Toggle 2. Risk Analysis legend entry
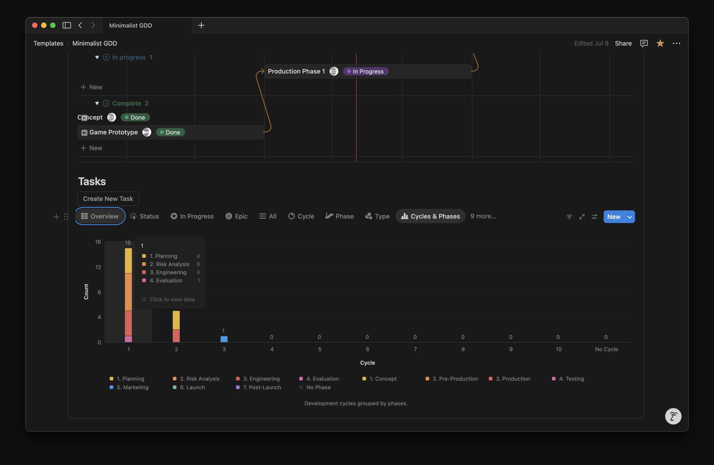Screen dimensions: 714x465 tap(196, 379)
